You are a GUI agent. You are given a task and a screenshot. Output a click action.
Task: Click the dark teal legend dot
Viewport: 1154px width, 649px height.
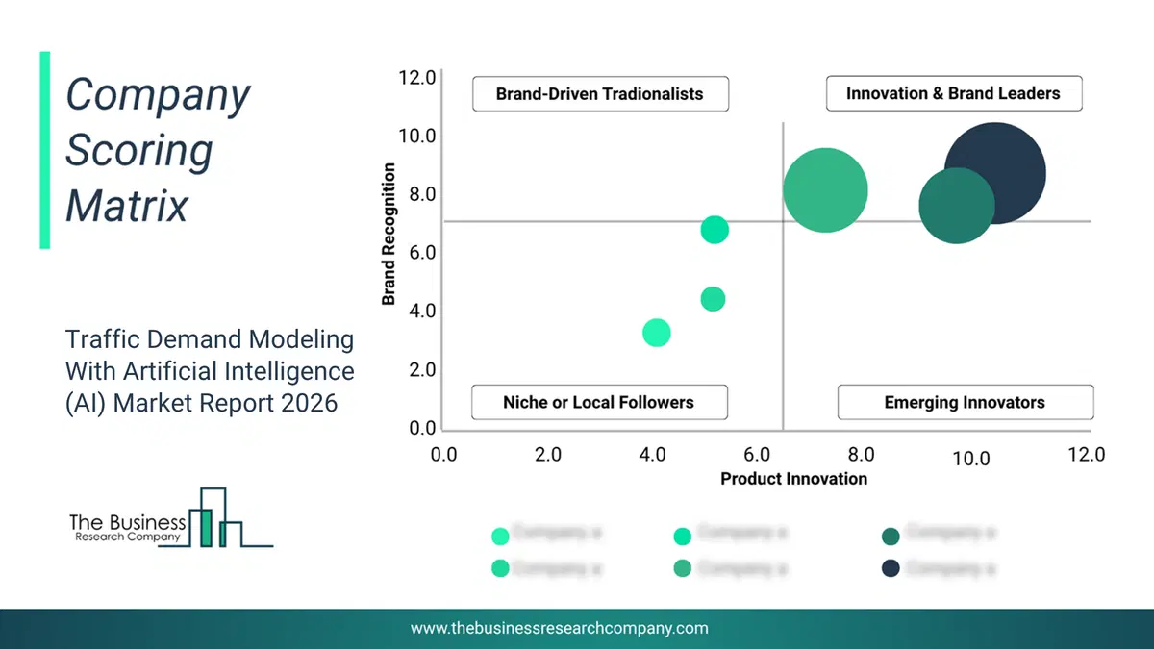[891, 536]
